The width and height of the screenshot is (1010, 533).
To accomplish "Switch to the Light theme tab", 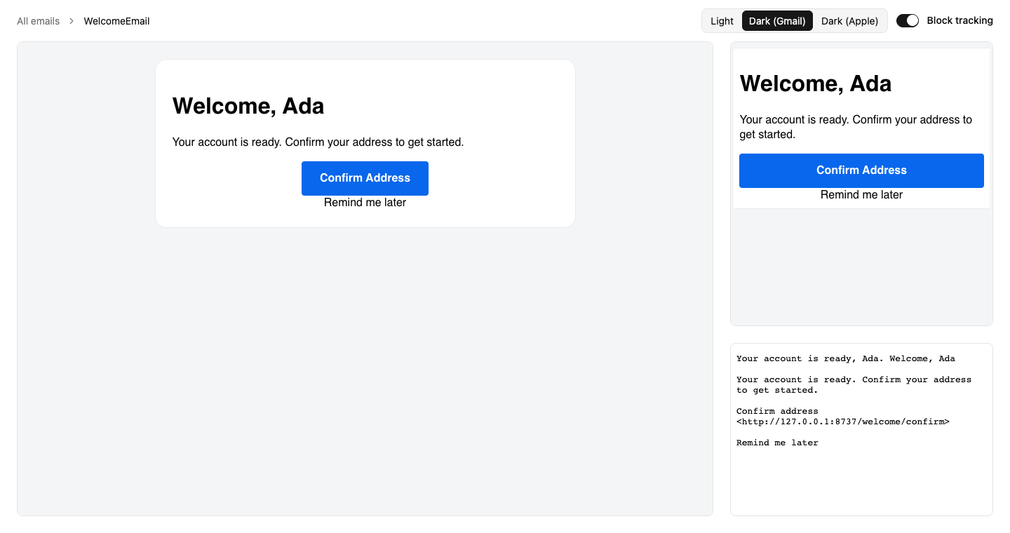I will click(722, 21).
